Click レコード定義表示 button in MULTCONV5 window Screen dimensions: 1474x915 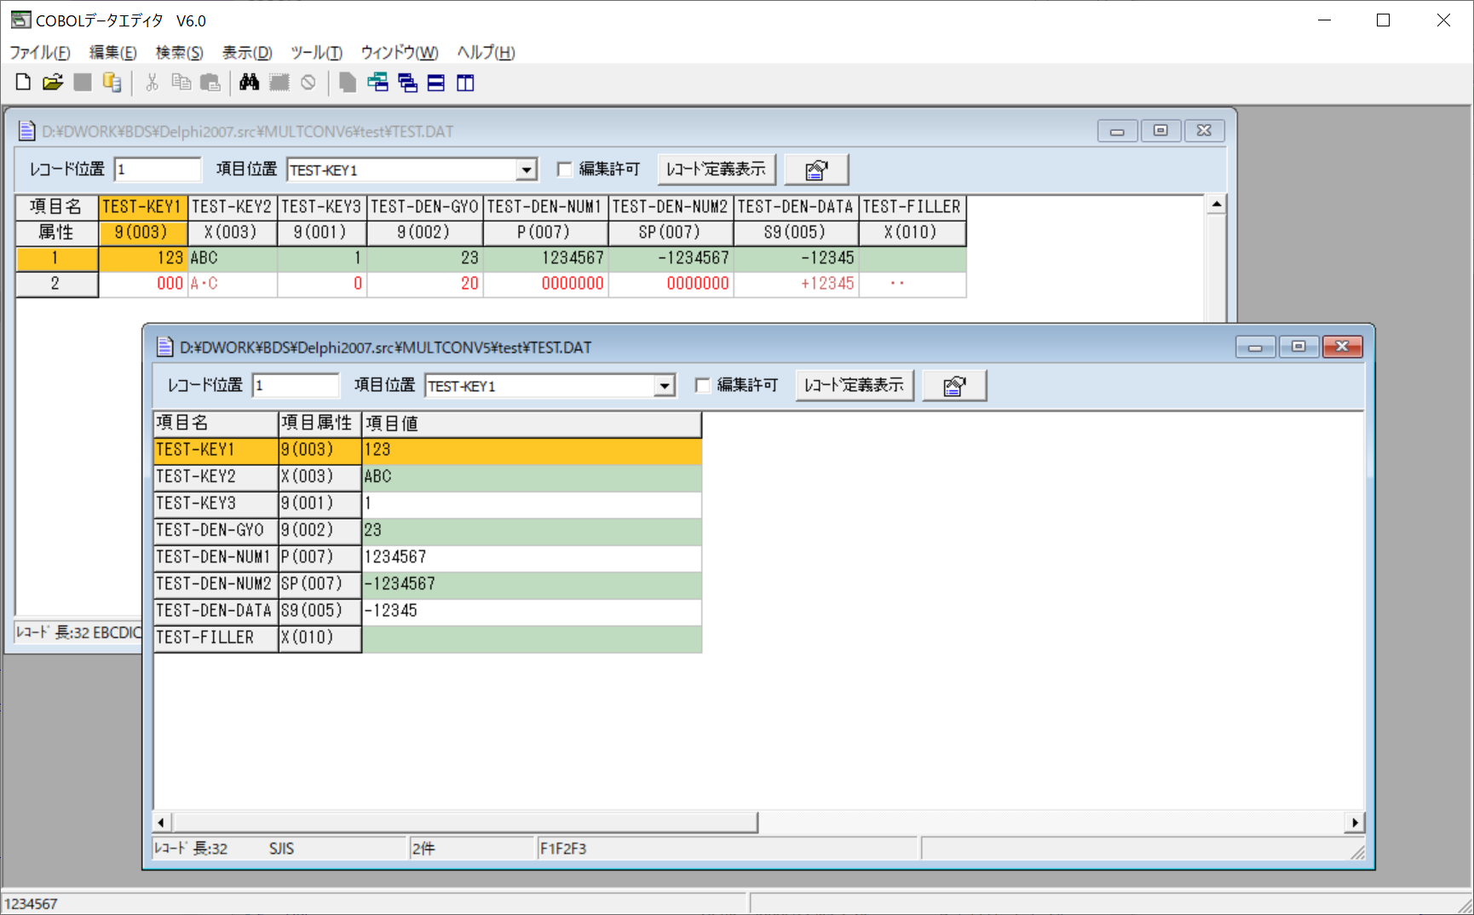coord(855,386)
